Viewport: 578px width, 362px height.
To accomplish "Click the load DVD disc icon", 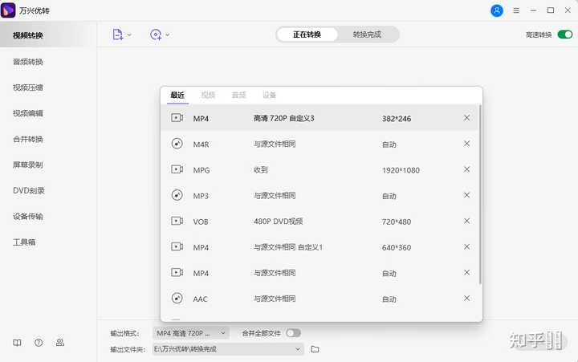I will pos(156,35).
